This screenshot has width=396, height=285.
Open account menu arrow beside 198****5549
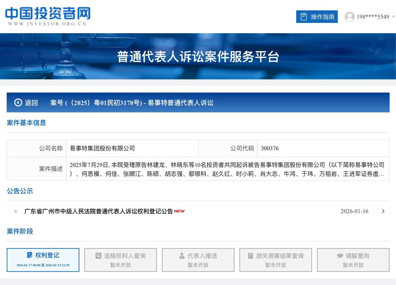[x=393, y=17]
